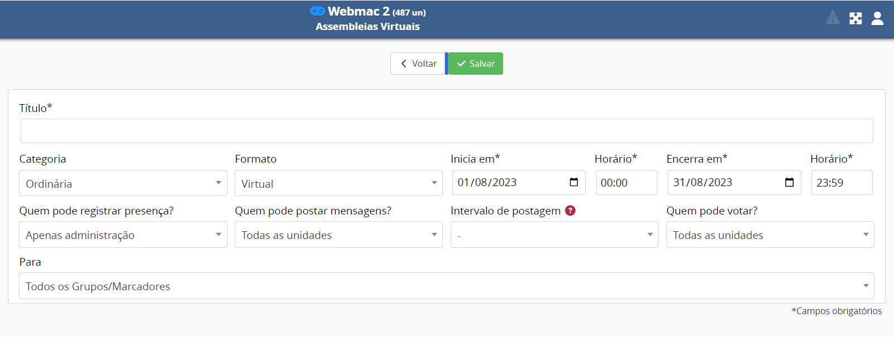The image size is (894, 337).
Task: Click the Webmac gamepad logo icon
Action: tap(317, 11)
